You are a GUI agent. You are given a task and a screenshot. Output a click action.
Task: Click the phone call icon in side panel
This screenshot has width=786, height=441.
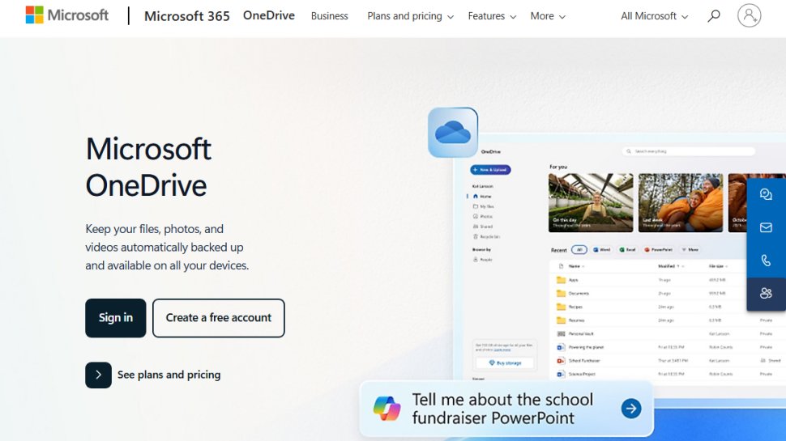tap(766, 261)
